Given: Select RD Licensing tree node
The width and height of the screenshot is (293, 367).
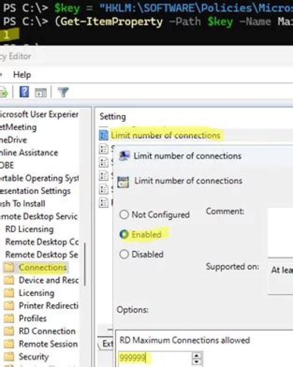Looking at the screenshot, I should pyautogui.click(x=29, y=229).
